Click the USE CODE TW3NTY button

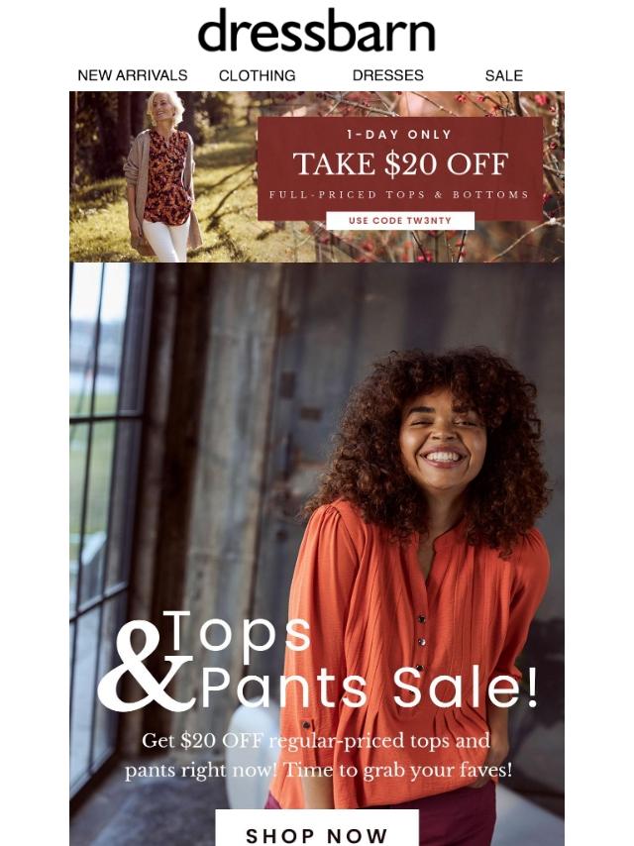click(400, 221)
